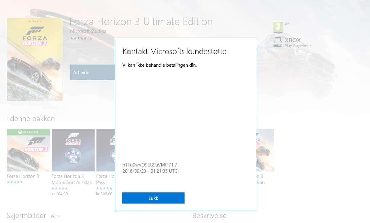Click the Xbox Play Anywhere device icon
This screenshot has height=223, width=370.
pyautogui.click(x=278, y=42)
